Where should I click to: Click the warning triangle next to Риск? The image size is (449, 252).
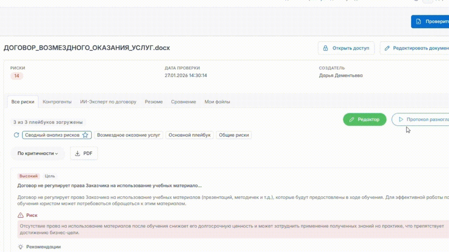pos(21,215)
